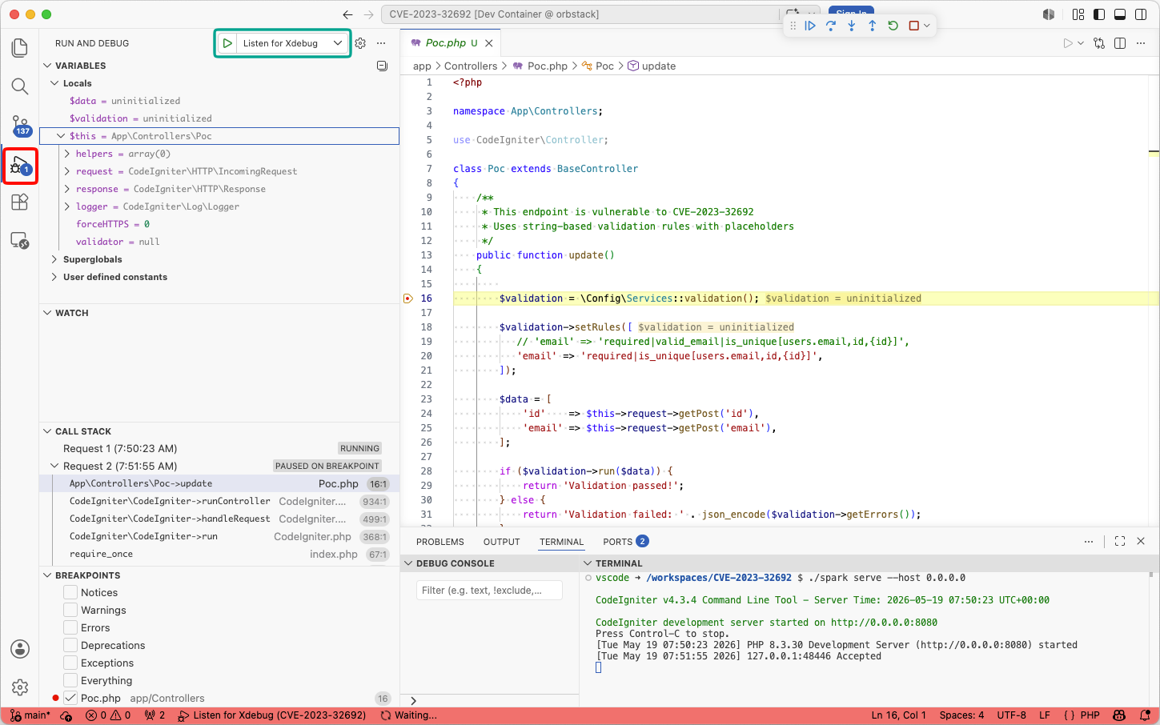Switch to the OUTPUT panel tab

(501, 542)
